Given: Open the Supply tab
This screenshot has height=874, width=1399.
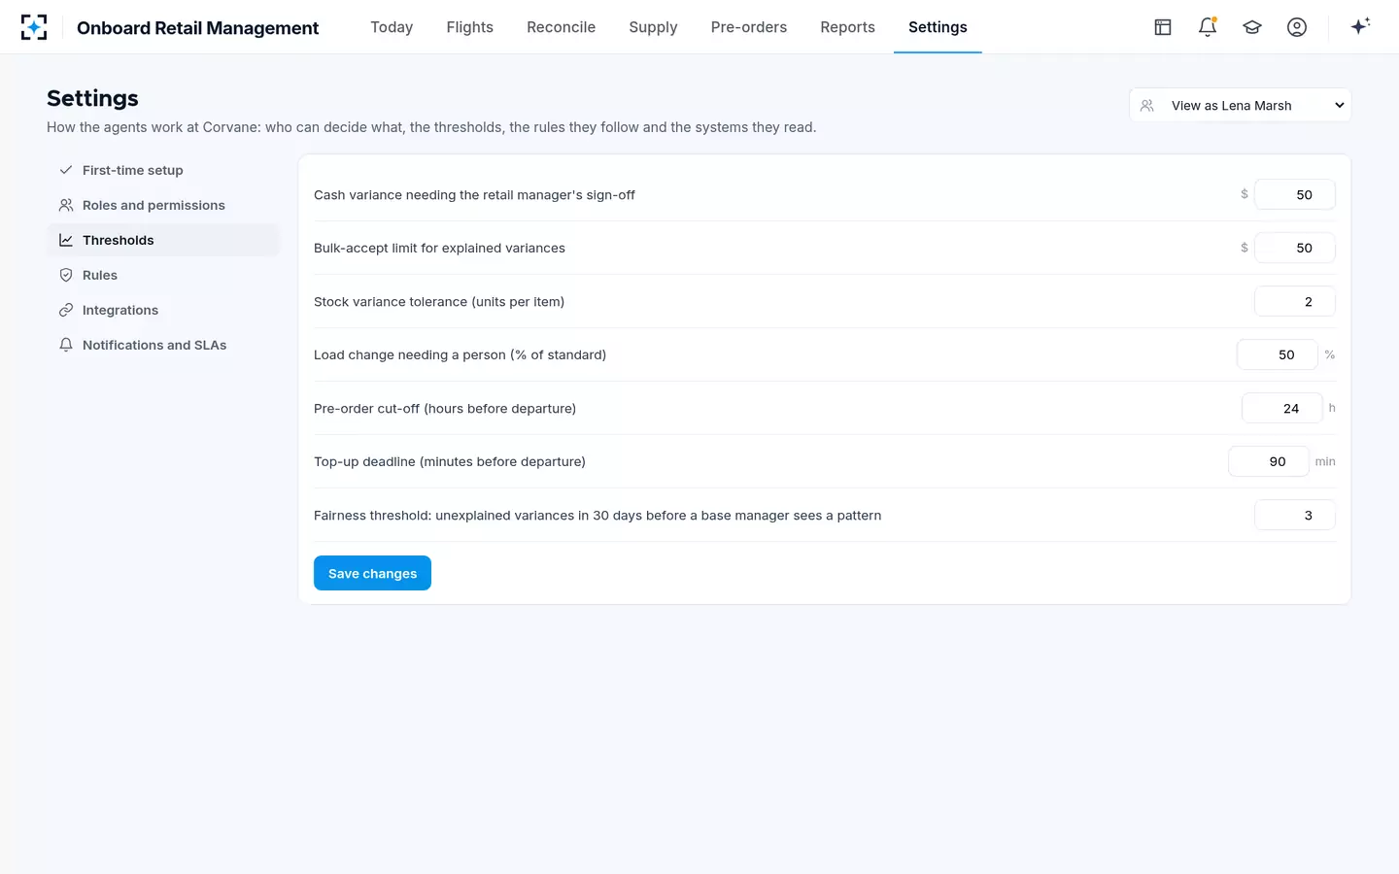Looking at the screenshot, I should pos(653,27).
